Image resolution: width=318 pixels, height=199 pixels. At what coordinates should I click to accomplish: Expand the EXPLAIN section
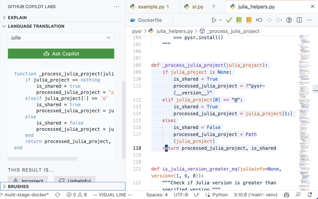(63, 18)
